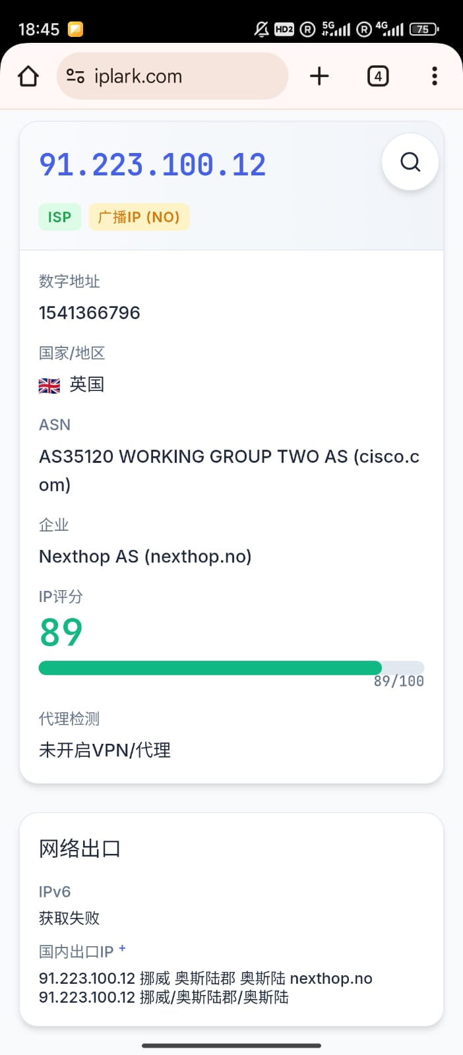Tap the search magnifier button
463x1055 pixels.
tap(410, 162)
